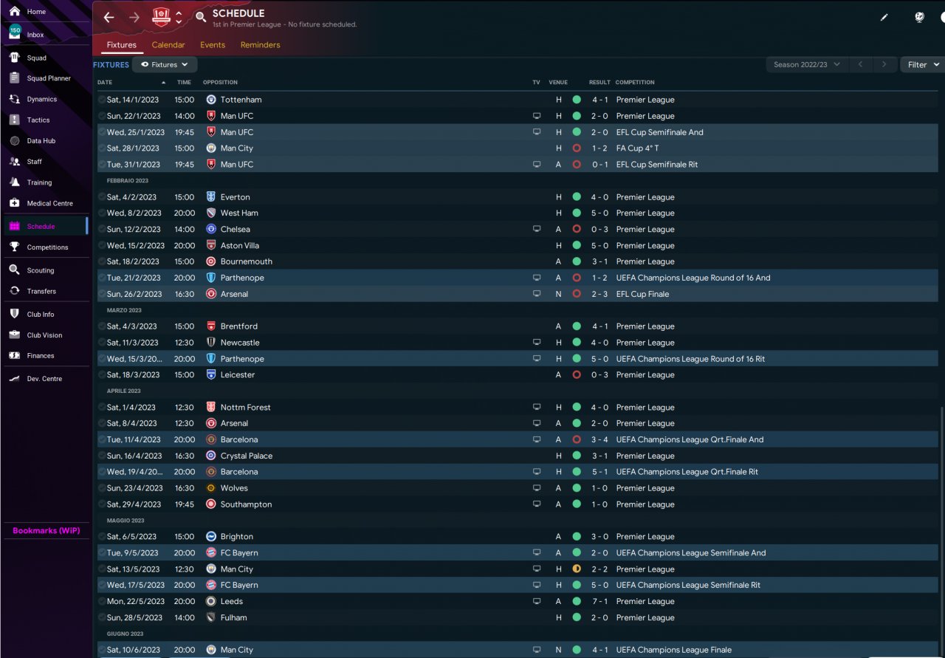The width and height of the screenshot is (945, 658).
Task: Click the 7 - 1 result against Leeds
Action: [x=599, y=601]
